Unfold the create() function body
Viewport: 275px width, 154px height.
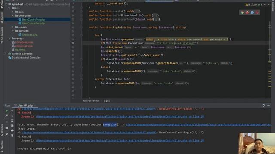point(137,12)
